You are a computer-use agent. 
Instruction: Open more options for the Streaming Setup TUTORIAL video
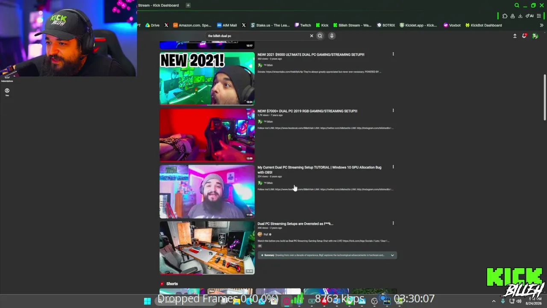point(393,167)
